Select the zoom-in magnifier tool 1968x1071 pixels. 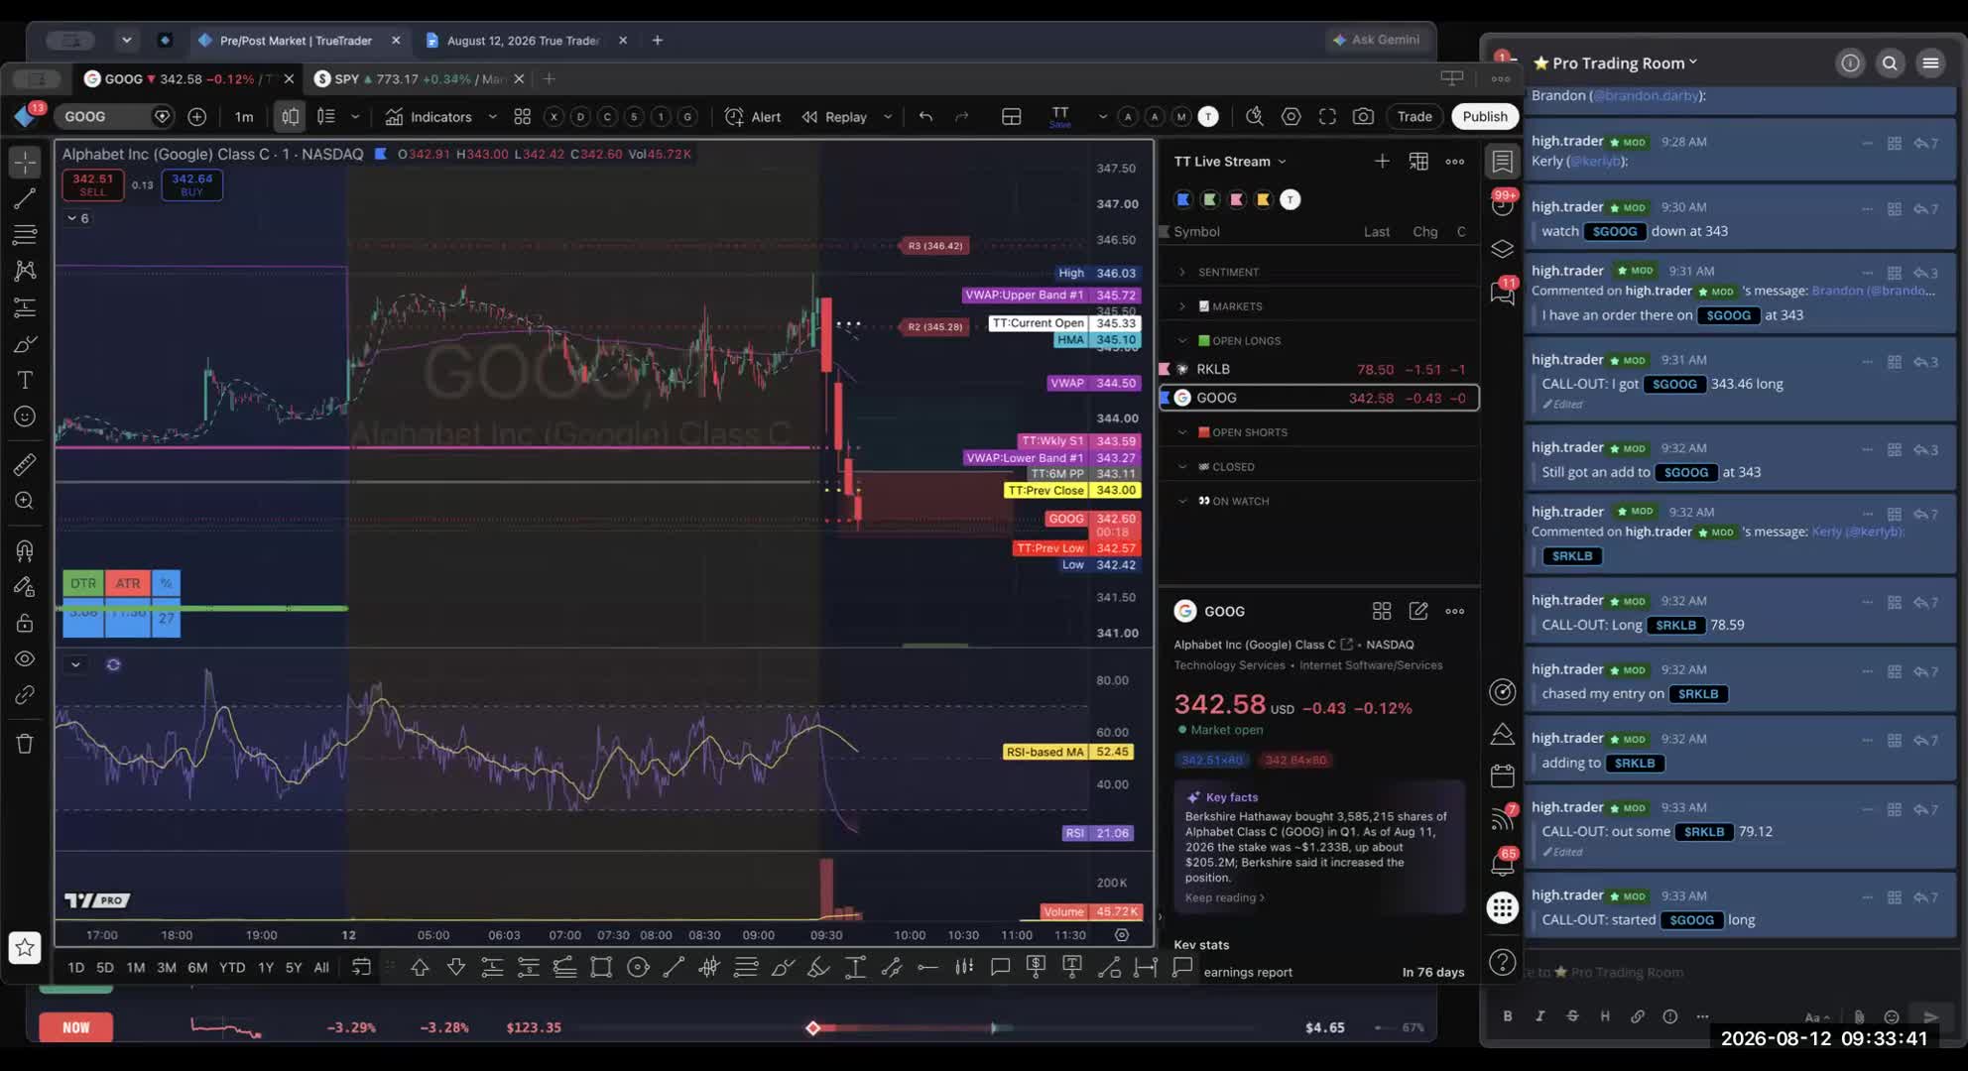tap(25, 501)
